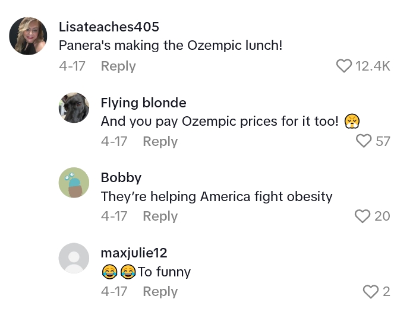Open the Bobby username link
The height and width of the screenshot is (312, 394).
121,177
